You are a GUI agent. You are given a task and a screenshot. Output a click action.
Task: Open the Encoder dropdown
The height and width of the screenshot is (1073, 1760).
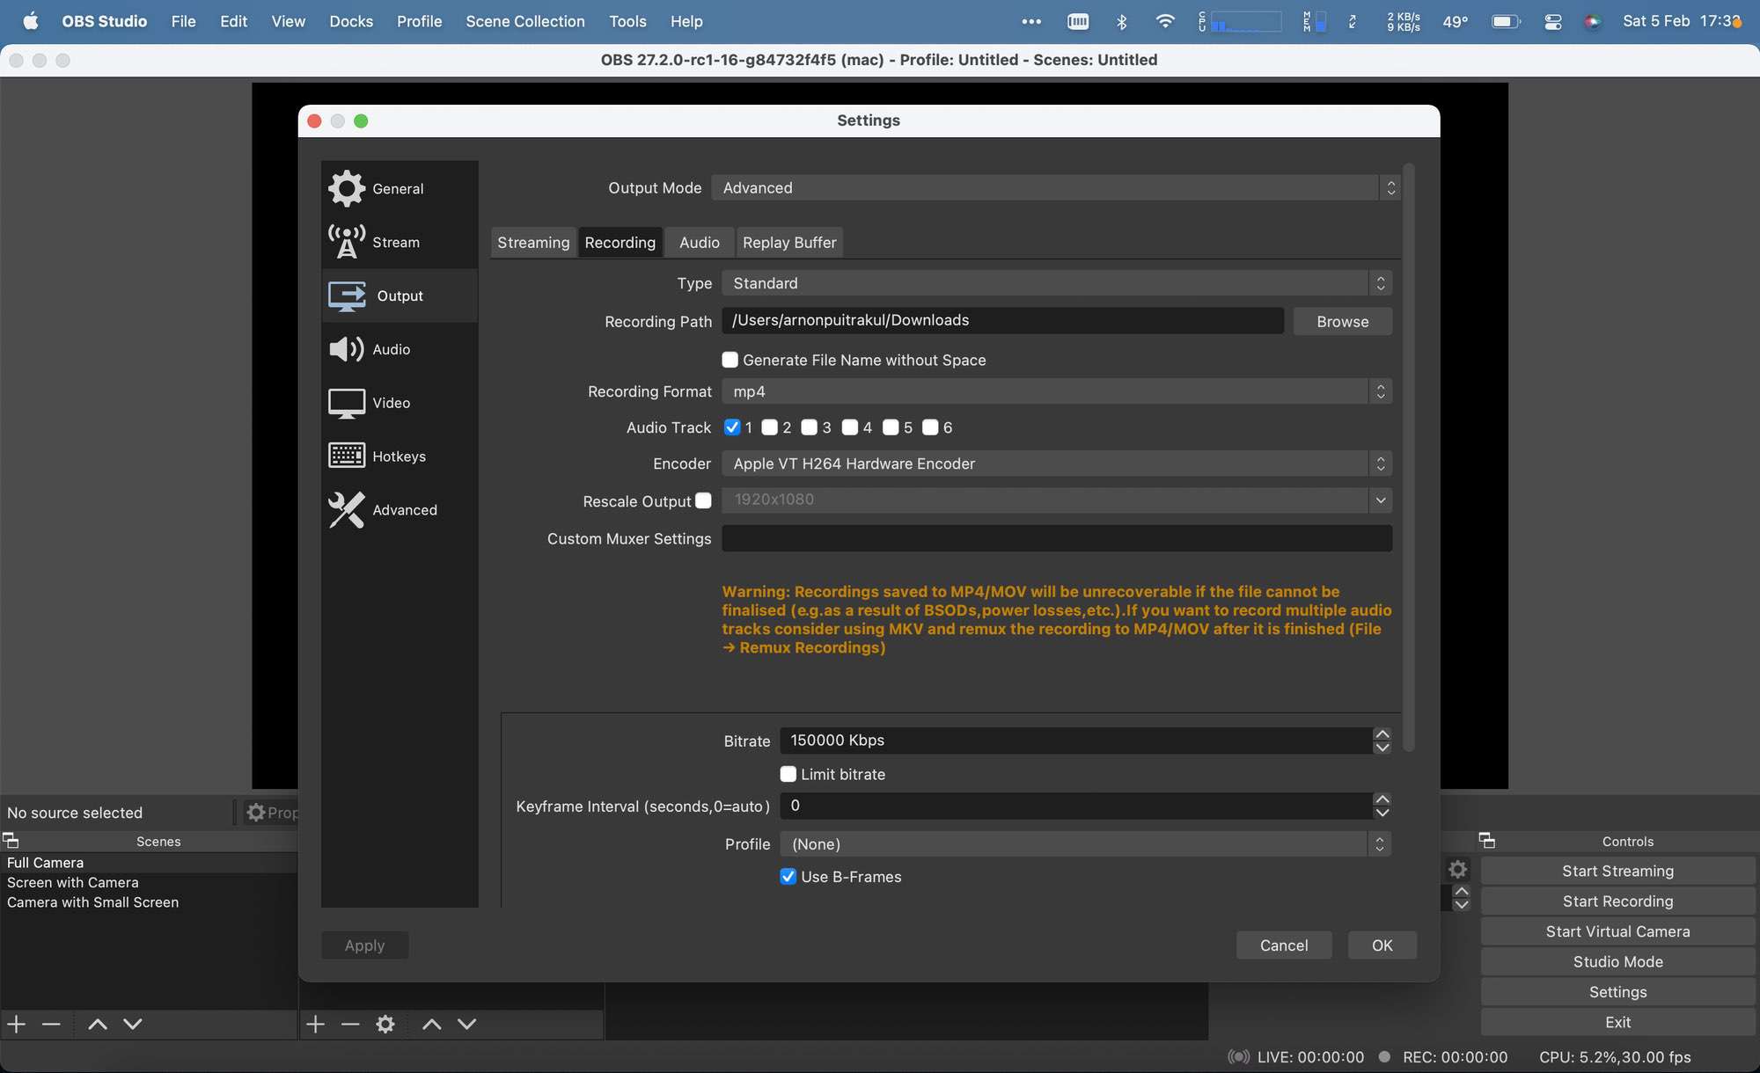point(1057,464)
